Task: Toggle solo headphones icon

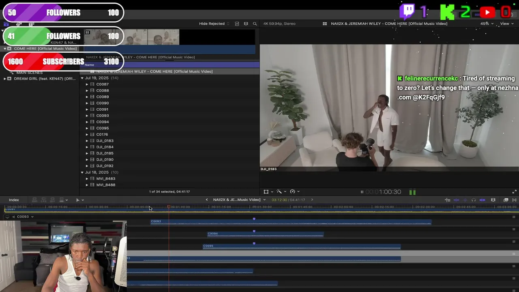Action: tap(473, 200)
